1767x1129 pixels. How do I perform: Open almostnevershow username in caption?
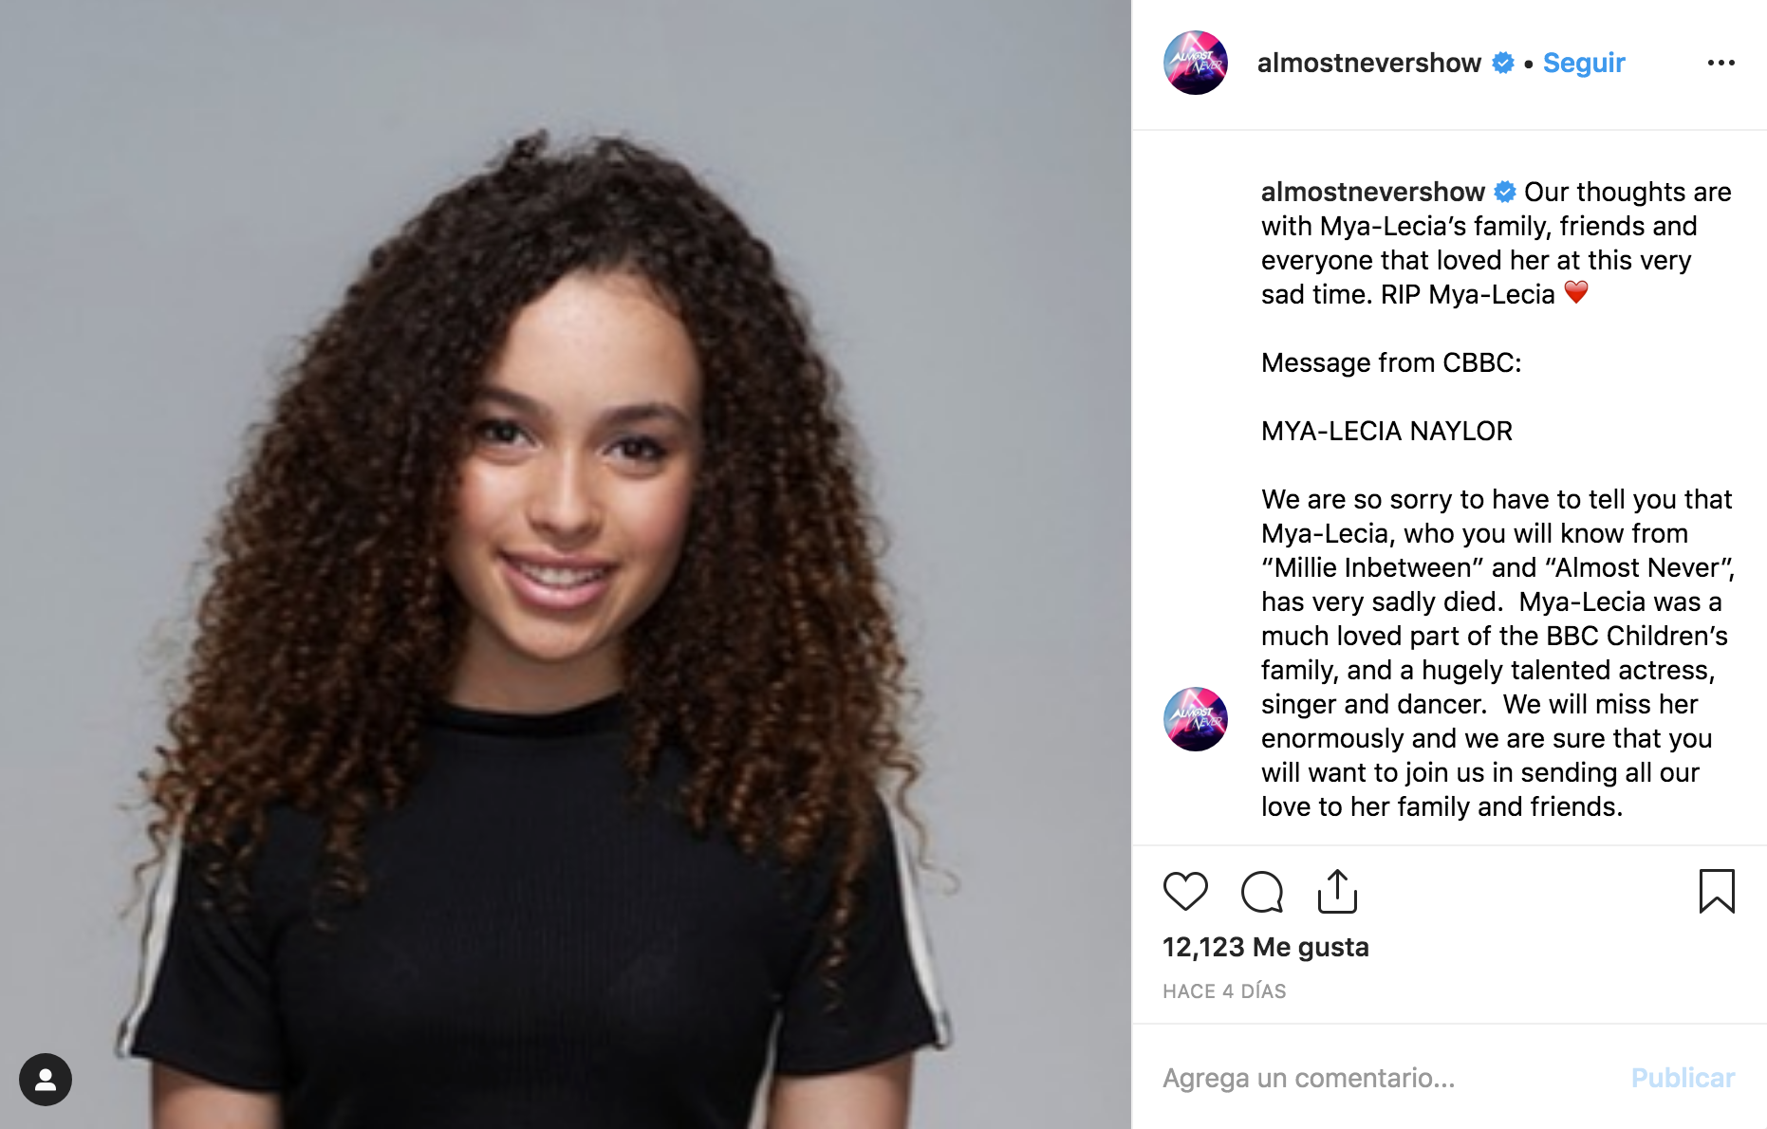pyautogui.click(x=1372, y=192)
